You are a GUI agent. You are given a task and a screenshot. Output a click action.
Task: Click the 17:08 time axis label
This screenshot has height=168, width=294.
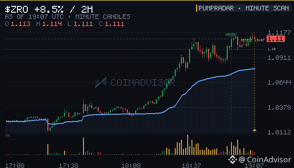click(15, 166)
